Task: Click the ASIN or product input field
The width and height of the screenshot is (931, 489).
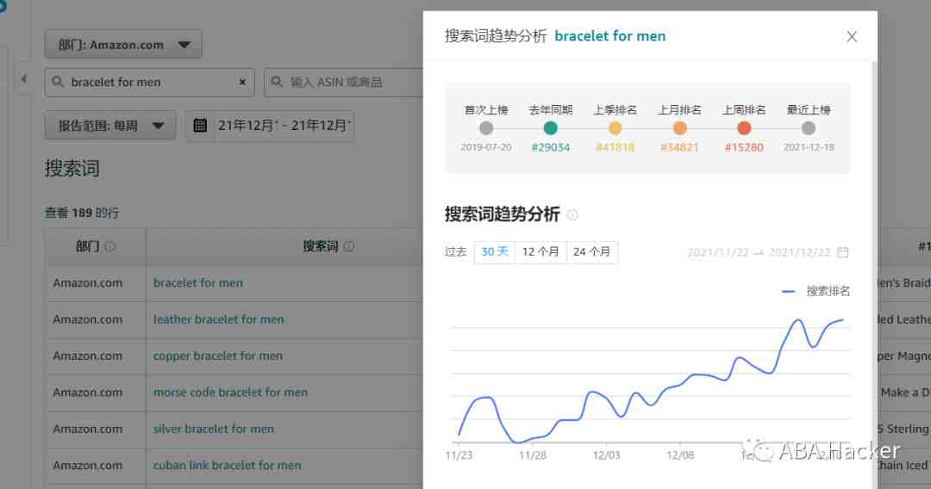Action: tap(343, 83)
